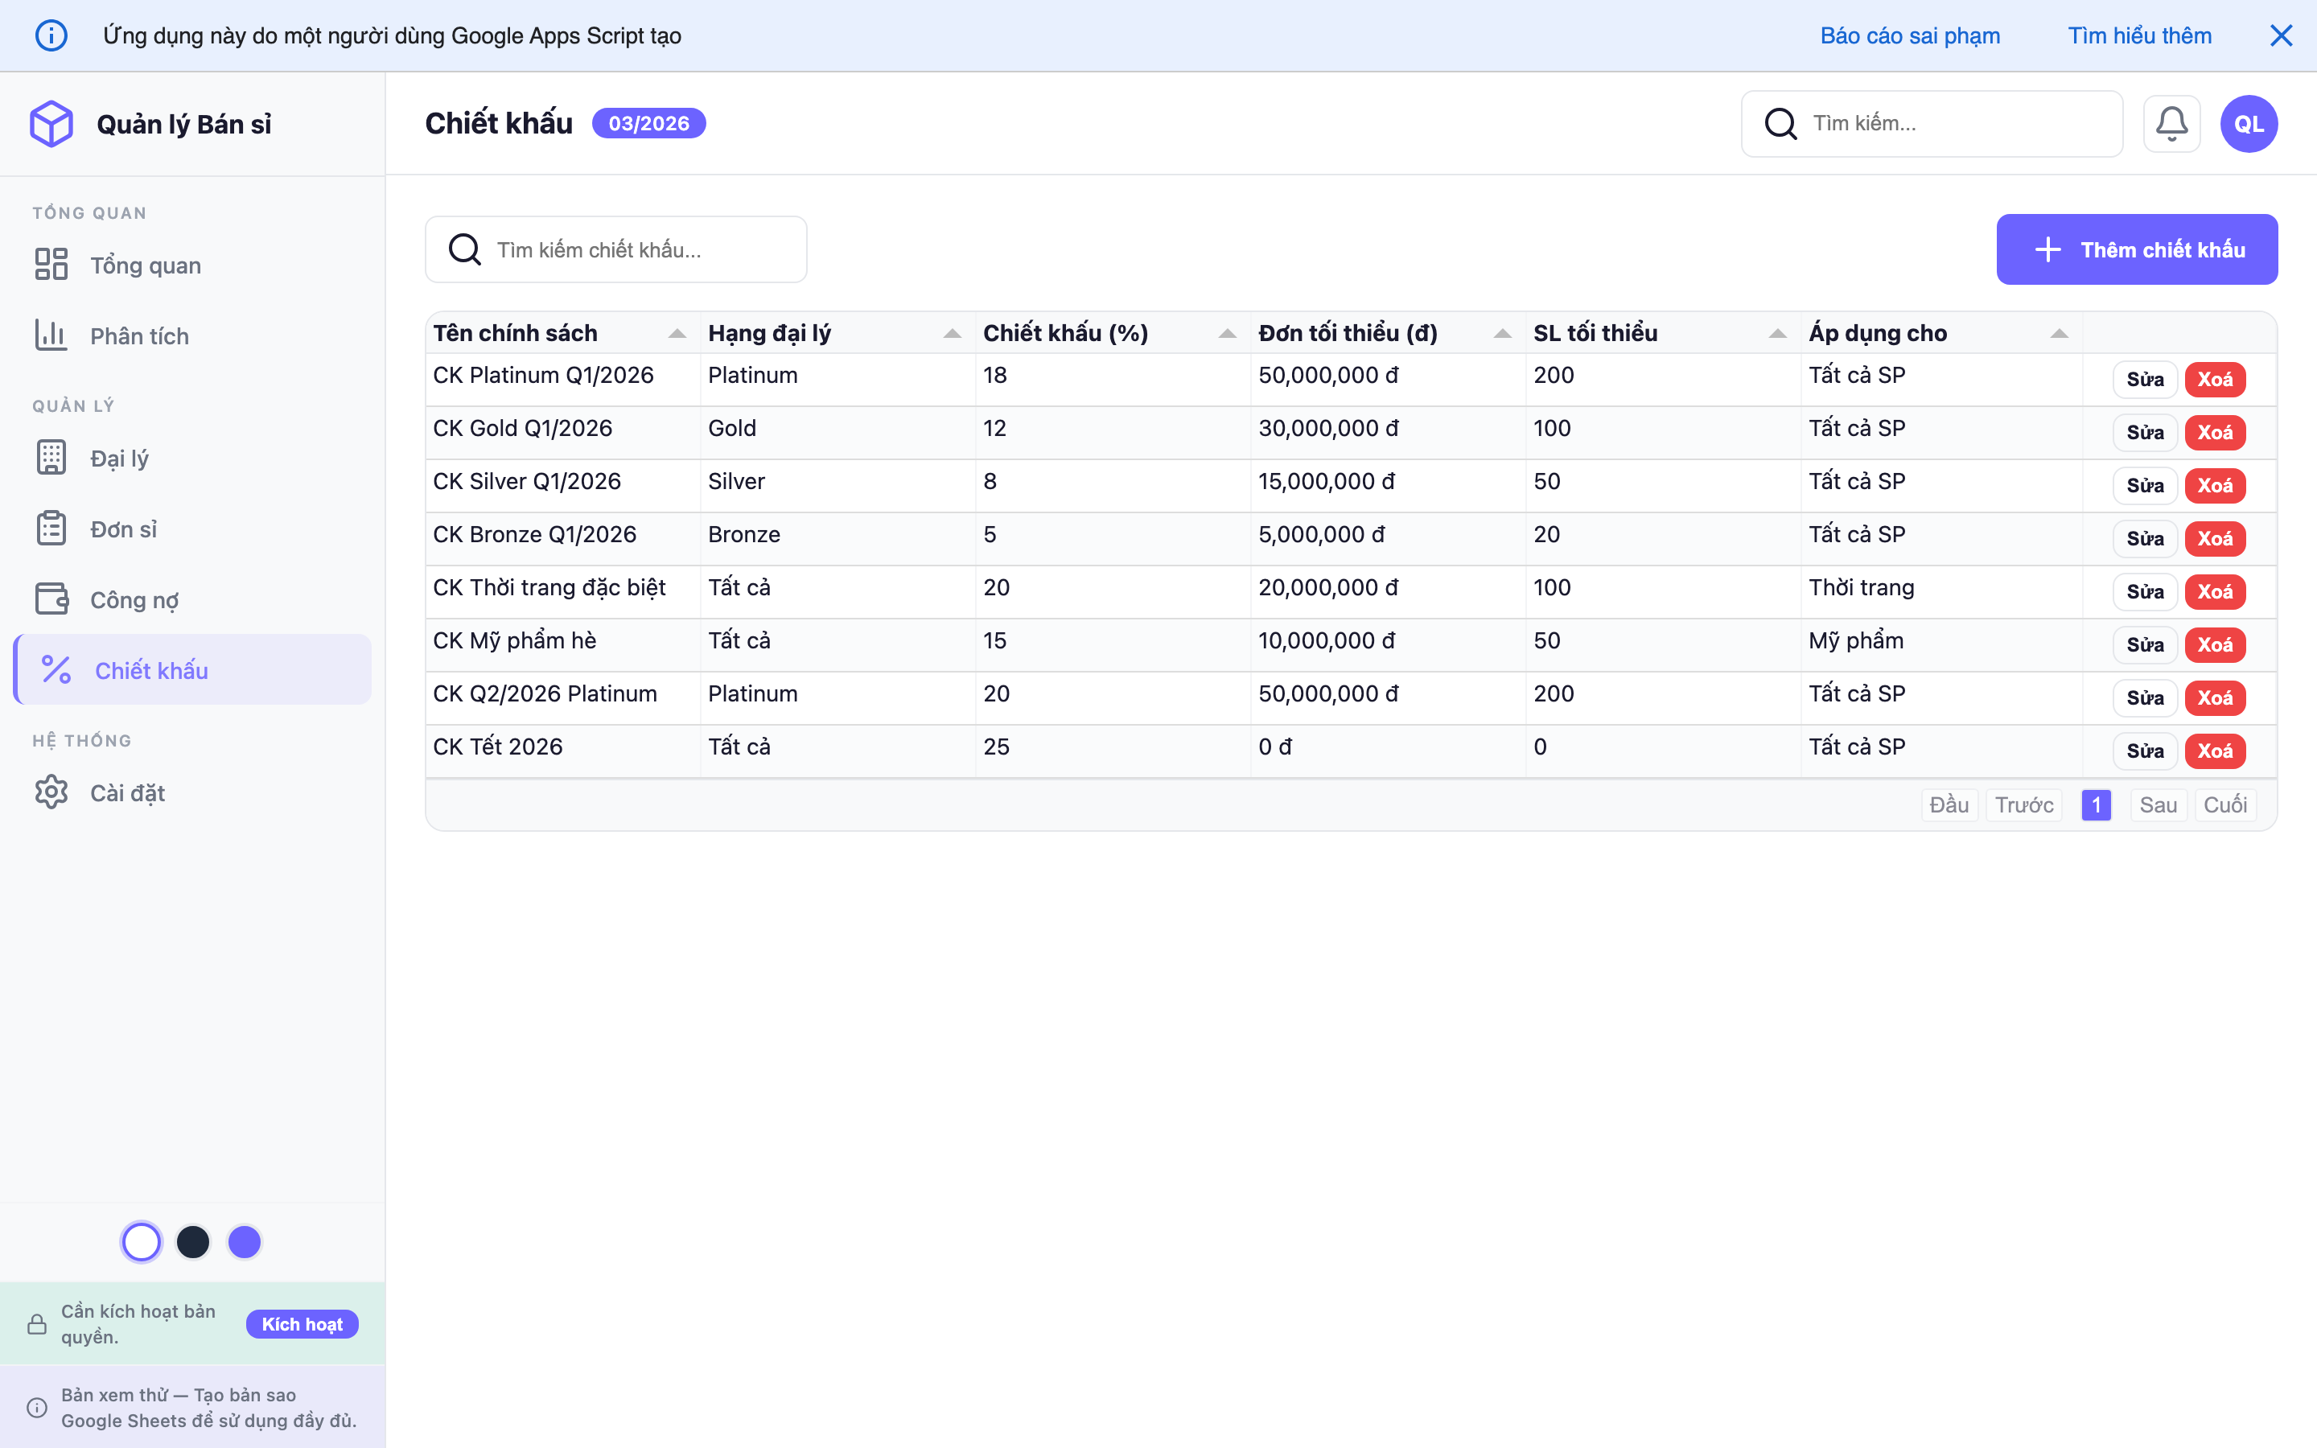Sort by Tên chính sách column arrow
This screenshot has width=2317, height=1448.
(677, 333)
